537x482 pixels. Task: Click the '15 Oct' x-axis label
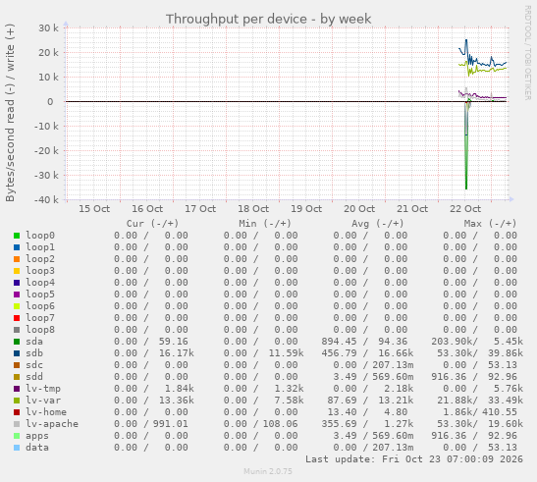[94, 209]
